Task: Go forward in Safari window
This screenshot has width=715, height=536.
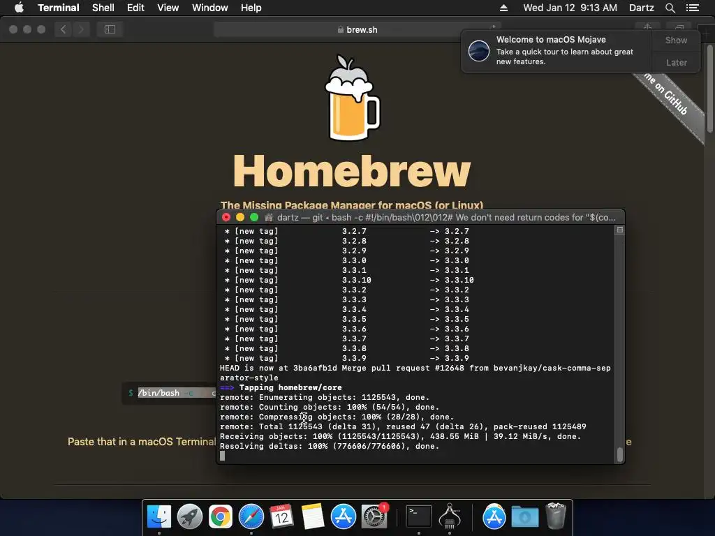Action: pyautogui.click(x=81, y=29)
